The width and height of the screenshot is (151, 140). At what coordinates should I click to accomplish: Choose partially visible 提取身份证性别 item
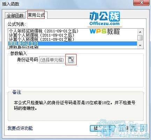point(24,47)
